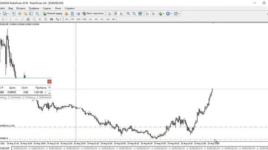Click the blue user icon after MetaEditor
This screenshot has width=268, height=150.
pyautogui.click(x=72, y=14)
